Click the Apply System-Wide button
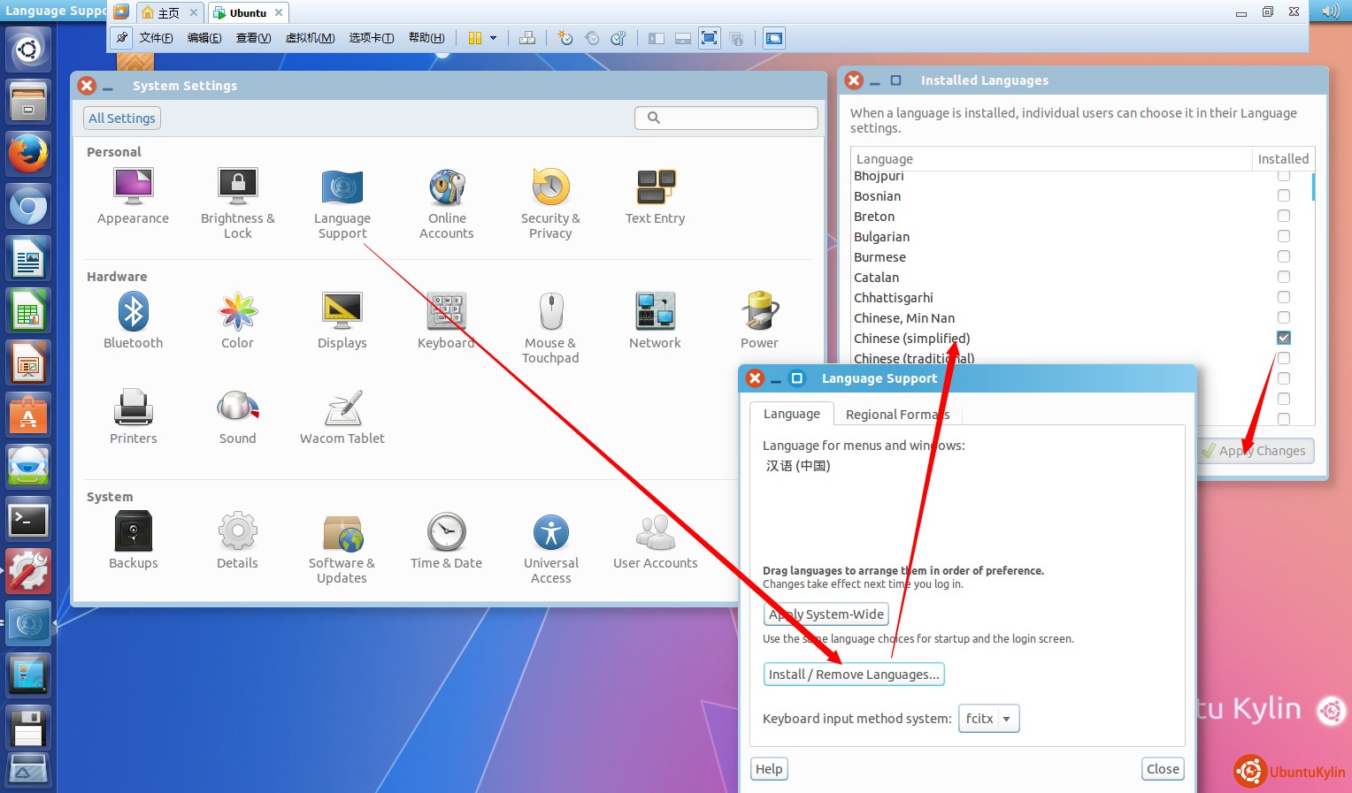 (826, 614)
